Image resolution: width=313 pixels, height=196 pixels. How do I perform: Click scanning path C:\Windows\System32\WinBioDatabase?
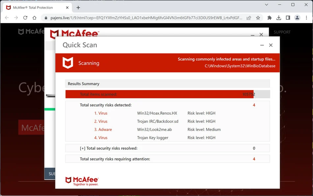[x=240, y=66]
